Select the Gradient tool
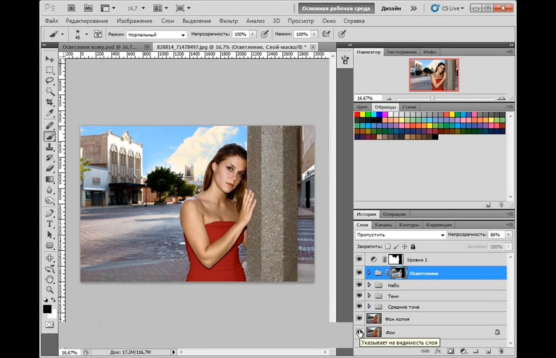Screen dimensions: 556x358 click(50, 179)
